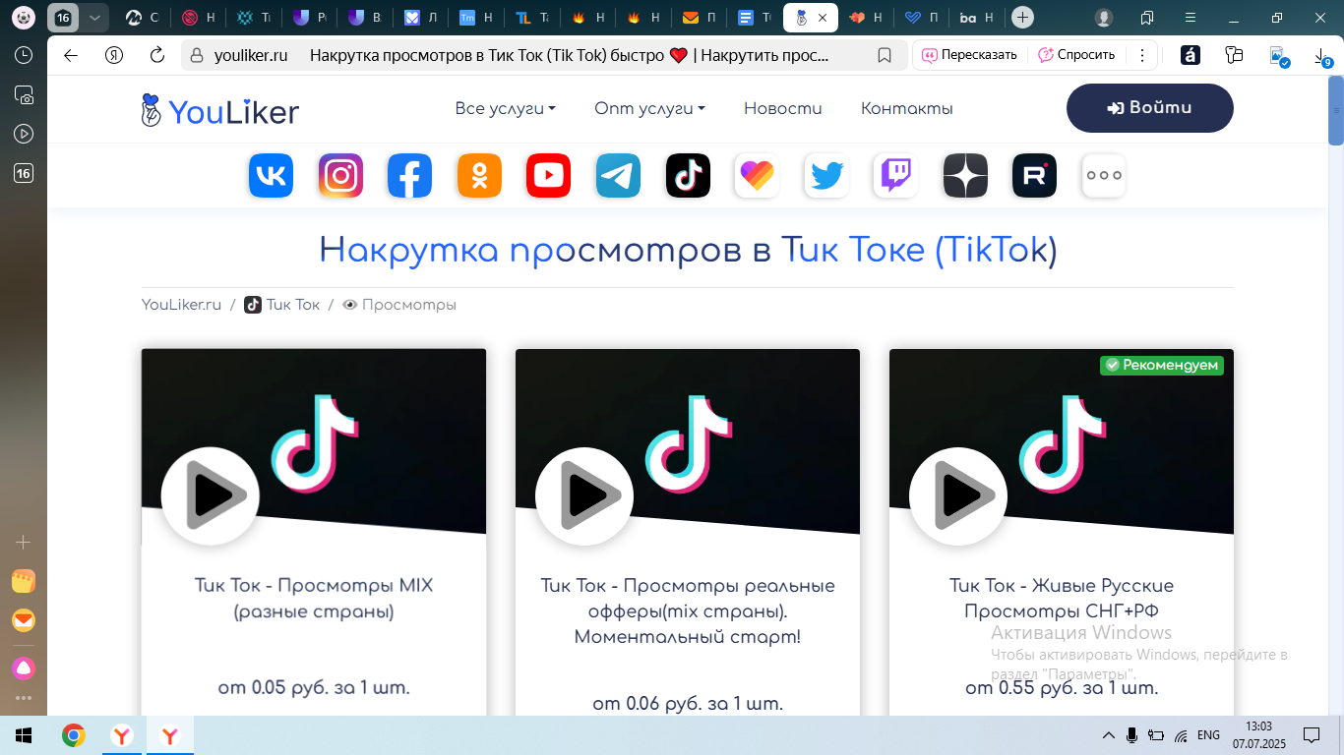Reload the page
The height and width of the screenshot is (755, 1344).
(157, 55)
